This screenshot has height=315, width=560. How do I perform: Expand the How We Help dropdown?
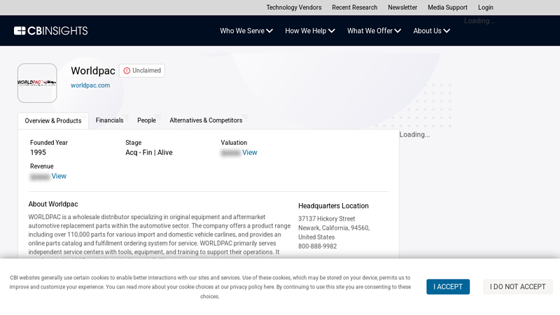309,31
